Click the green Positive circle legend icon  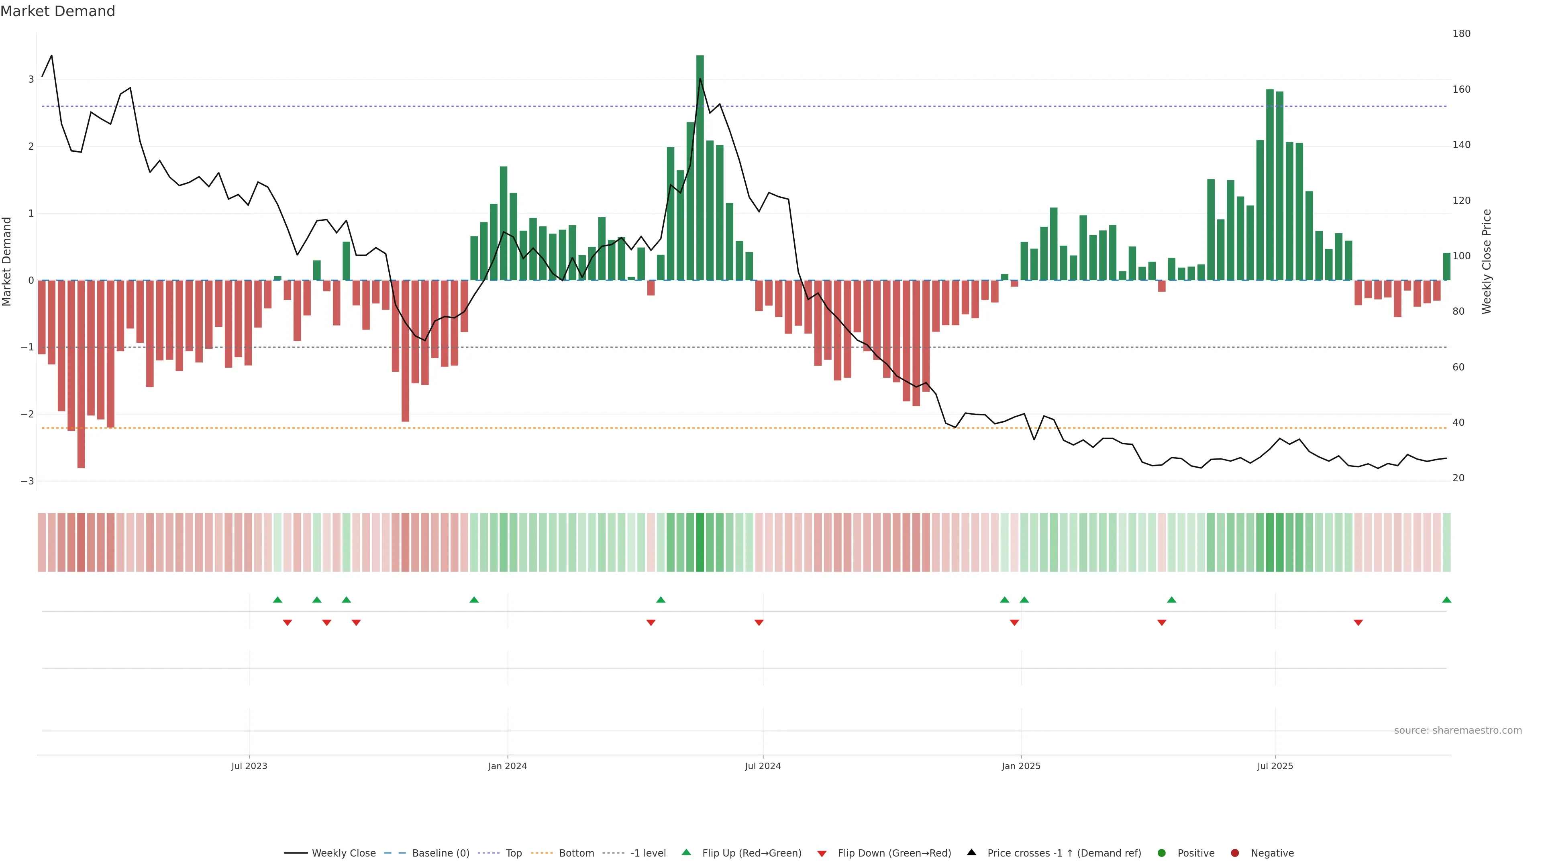[1162, 853]
